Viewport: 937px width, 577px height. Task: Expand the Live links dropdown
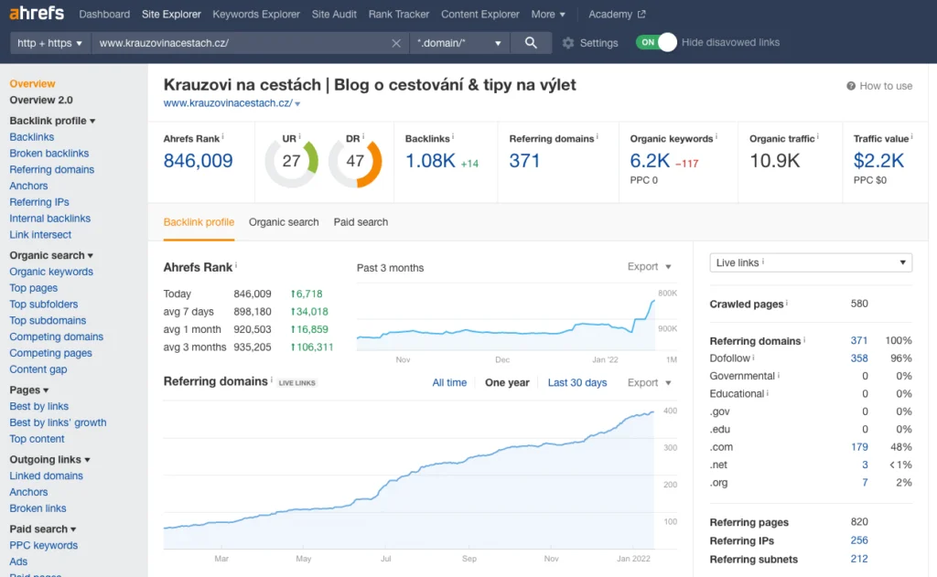tap(811, 262)
